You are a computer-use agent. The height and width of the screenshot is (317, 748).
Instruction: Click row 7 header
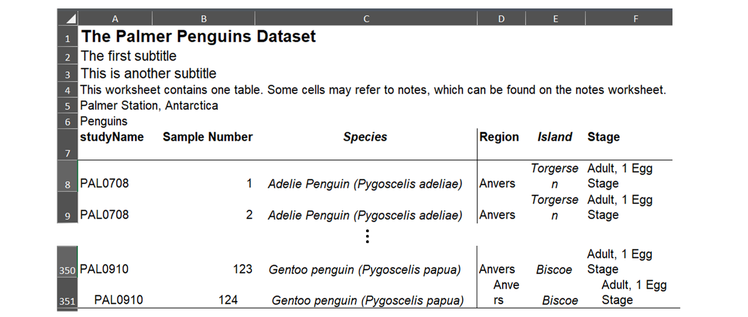click(68, 153)
